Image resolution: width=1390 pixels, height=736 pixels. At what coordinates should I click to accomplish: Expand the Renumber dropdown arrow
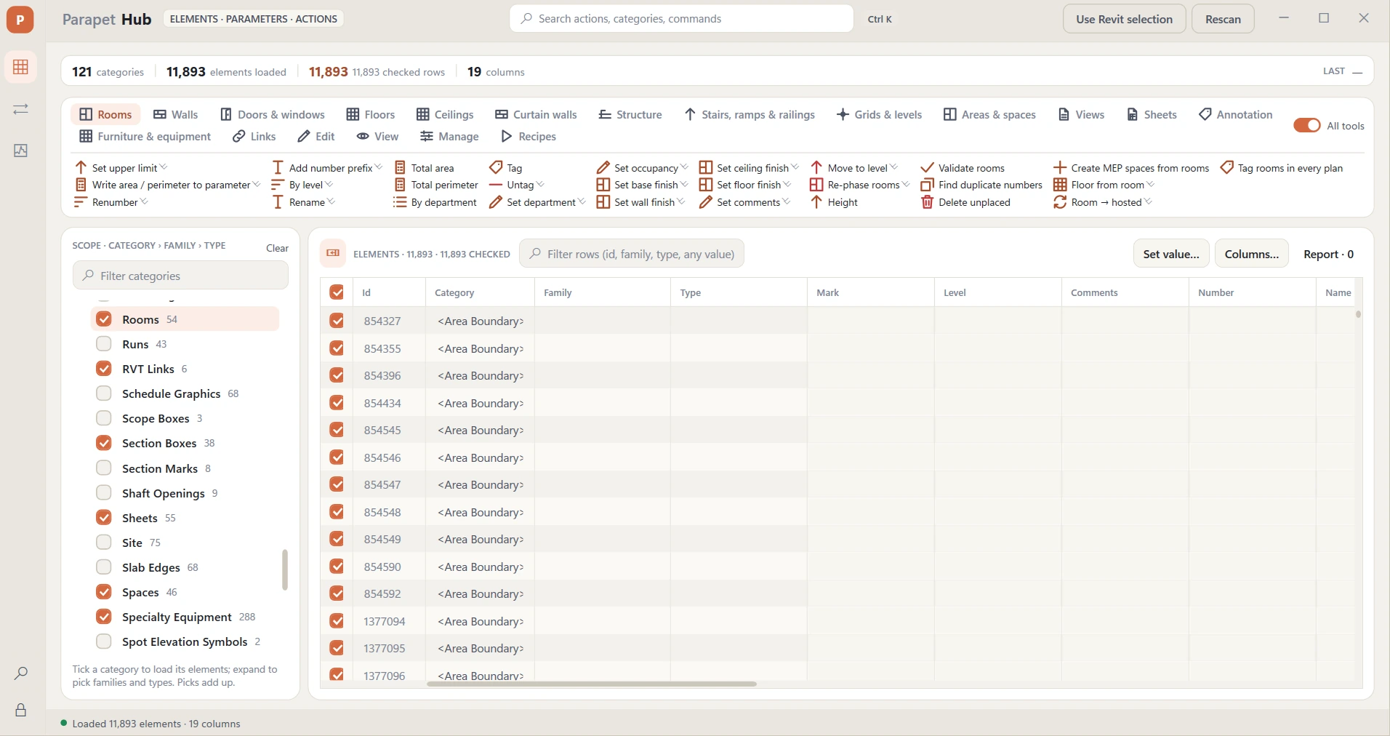coord(144,201)
